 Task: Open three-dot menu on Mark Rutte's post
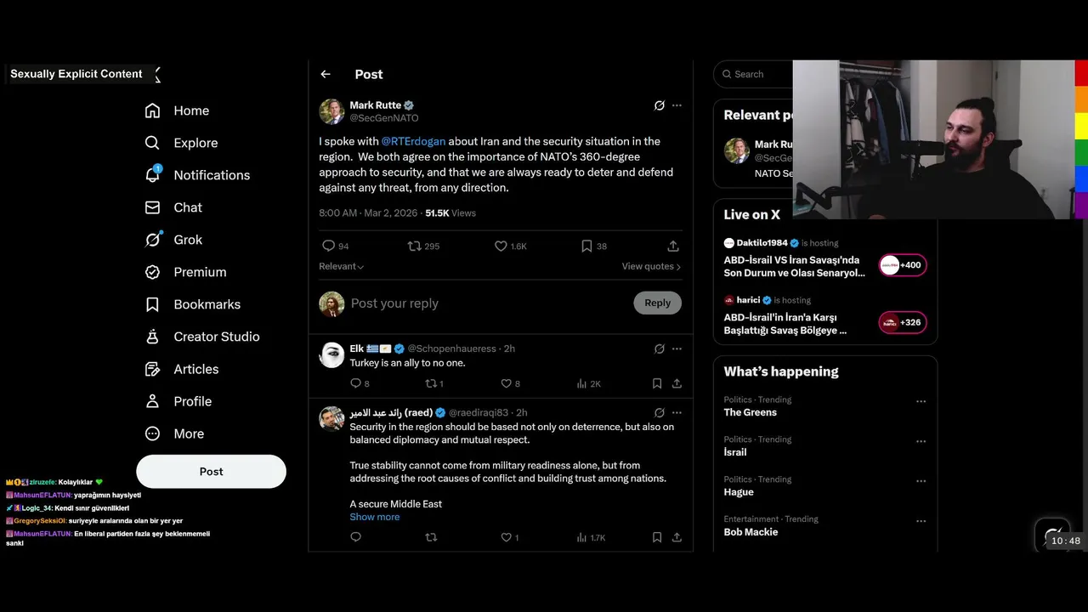(x=677, y=105)
